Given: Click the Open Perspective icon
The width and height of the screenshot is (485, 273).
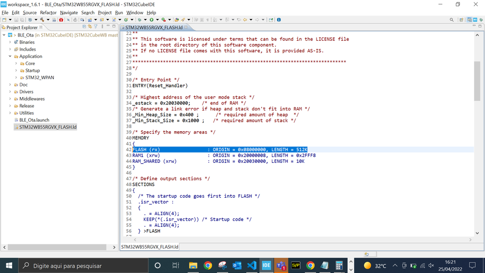Looking at the screenshot, I should click(461, 20).
